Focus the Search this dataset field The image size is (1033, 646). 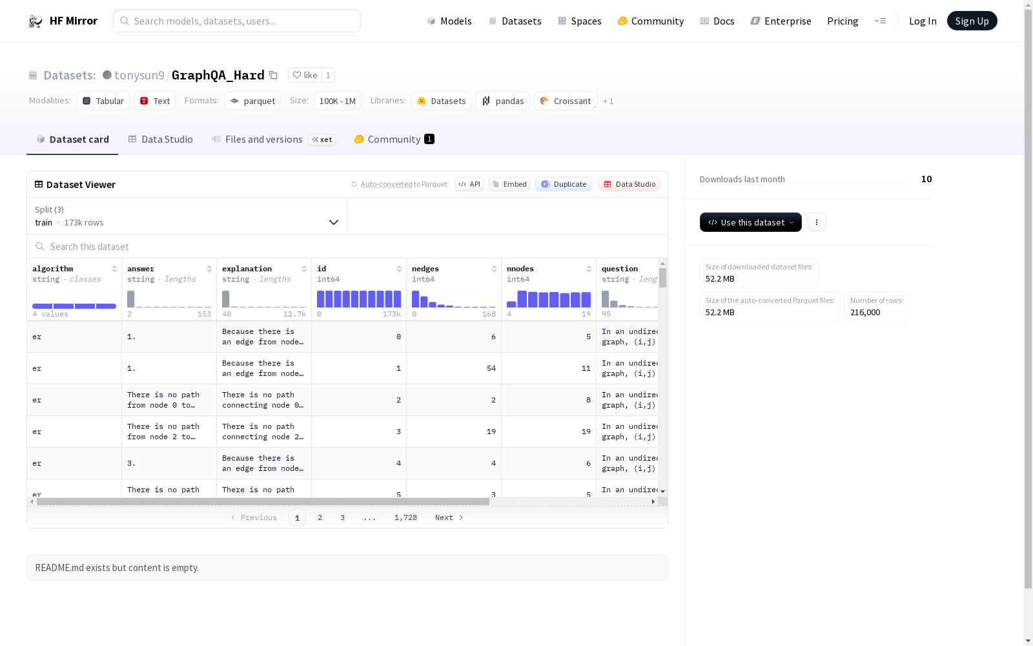coord(347,246)
